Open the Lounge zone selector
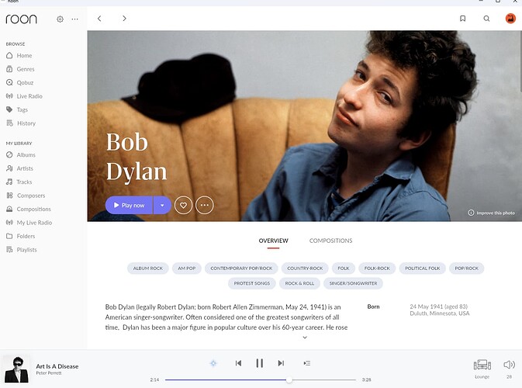522x388 pixels. 482,368
